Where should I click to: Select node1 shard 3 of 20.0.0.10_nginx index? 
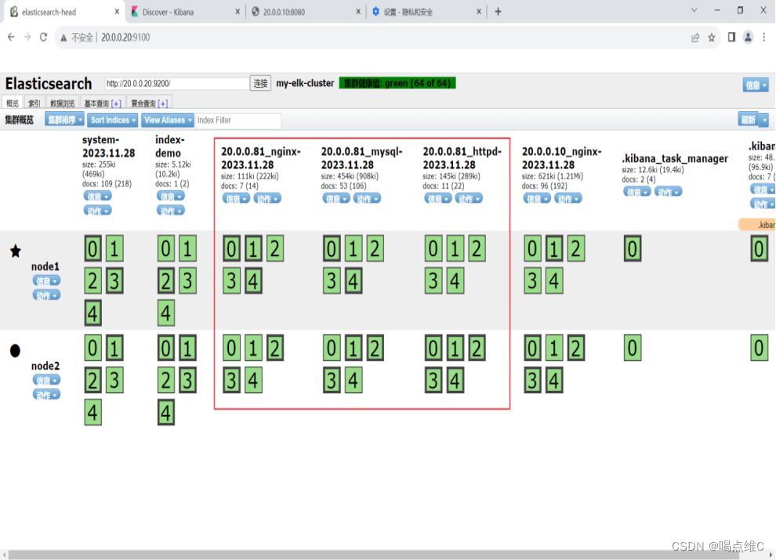(532, 281)
